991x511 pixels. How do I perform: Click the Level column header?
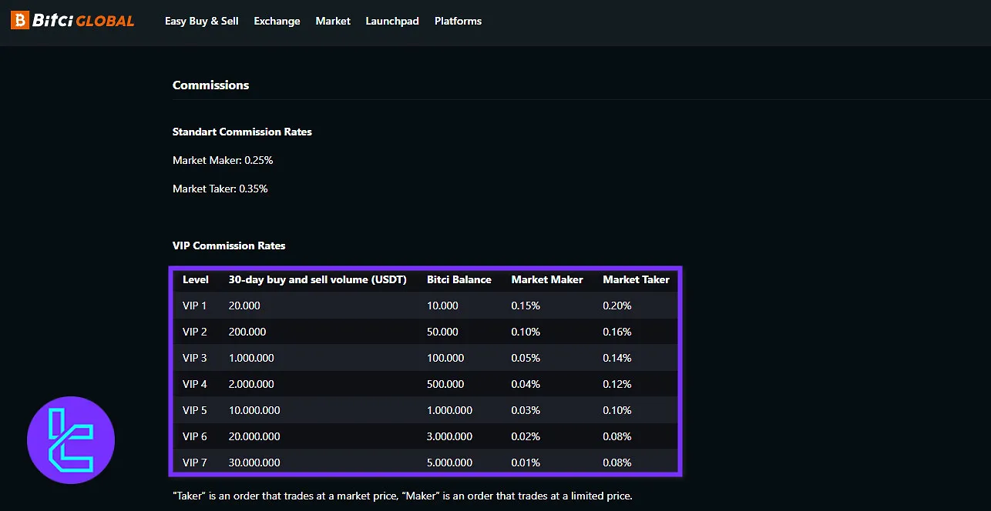point(196,279)
